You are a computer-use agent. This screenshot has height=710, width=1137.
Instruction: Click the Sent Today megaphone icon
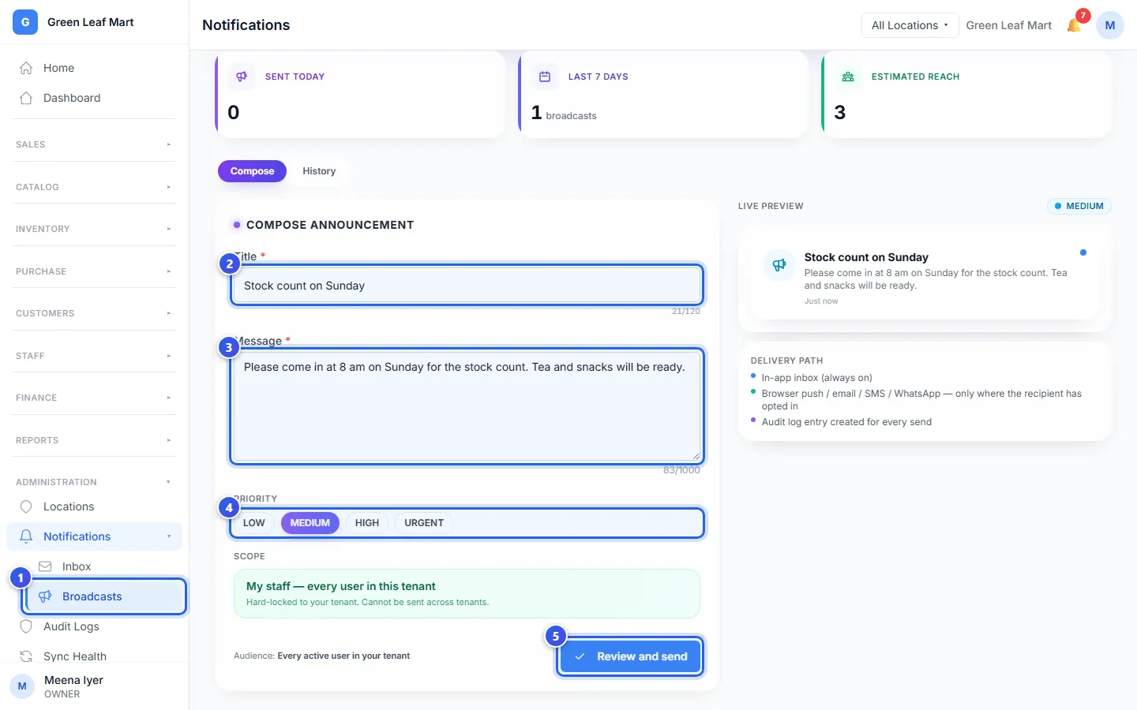[242, 77]
